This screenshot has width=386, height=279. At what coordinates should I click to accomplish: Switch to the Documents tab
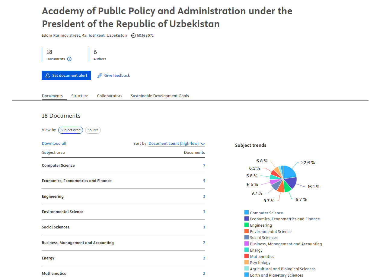[52, 96]
